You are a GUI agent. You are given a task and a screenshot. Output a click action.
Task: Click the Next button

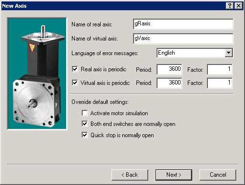(x=174, y=175)
